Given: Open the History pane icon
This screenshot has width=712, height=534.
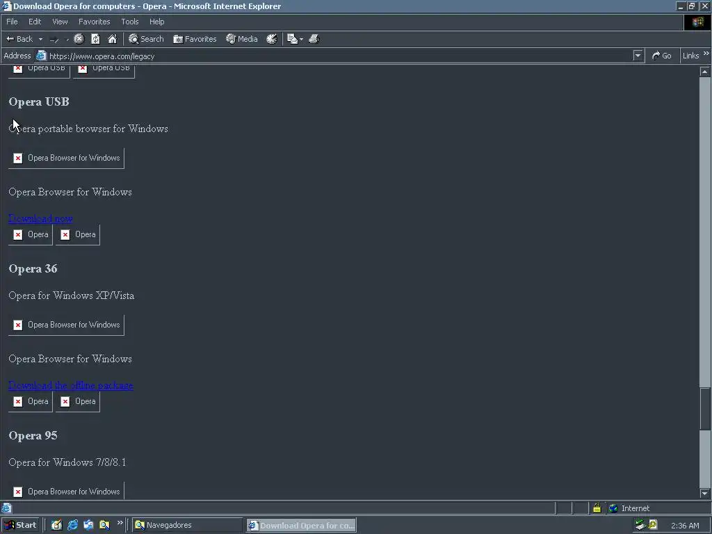Looking at the screenshot, I should (x=272, y=39).
